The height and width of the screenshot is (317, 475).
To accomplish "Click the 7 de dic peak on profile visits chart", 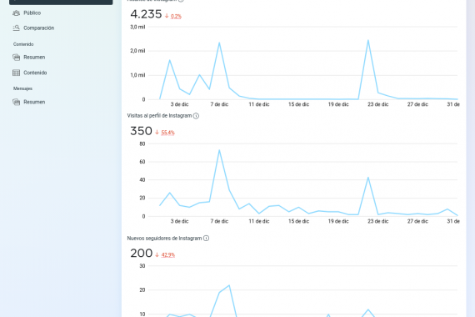I will 219,150.
